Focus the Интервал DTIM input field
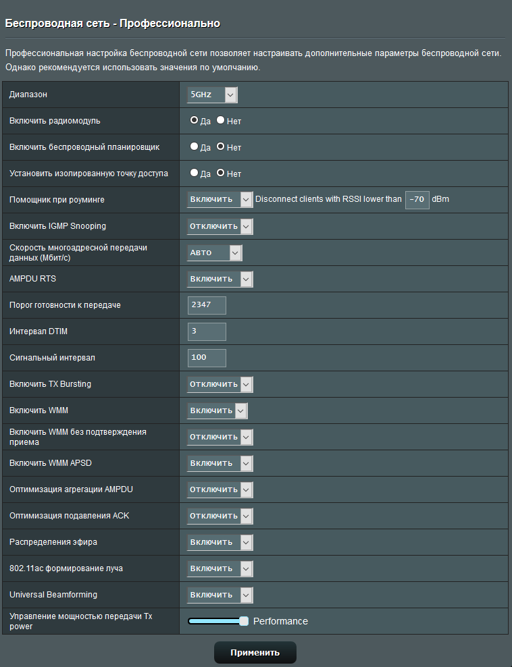This screenshot has width=512, height=667. tap(207, 331)
